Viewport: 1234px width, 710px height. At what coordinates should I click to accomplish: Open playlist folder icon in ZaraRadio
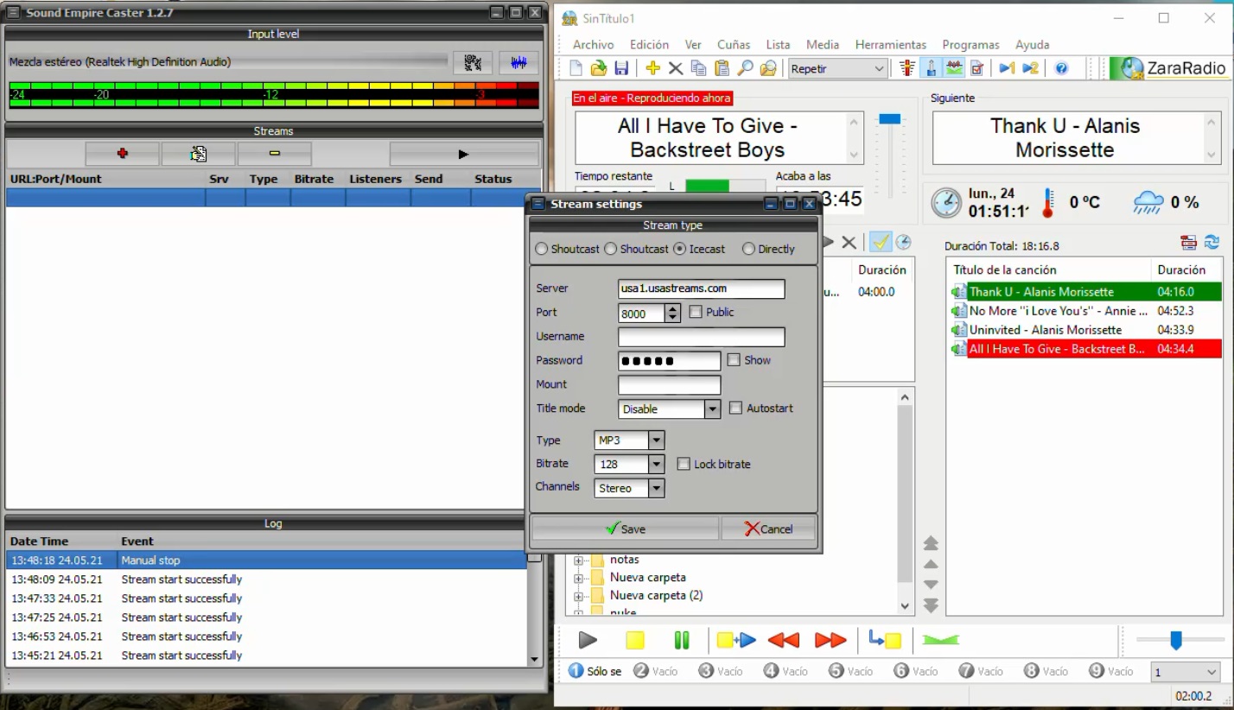click(598, 68)
